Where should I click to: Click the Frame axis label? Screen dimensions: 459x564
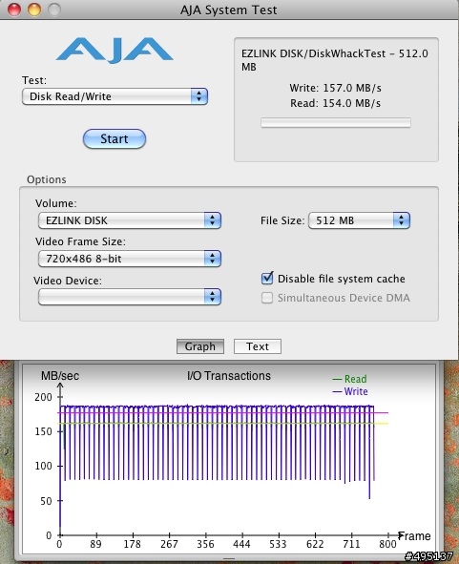pos(414,536)
